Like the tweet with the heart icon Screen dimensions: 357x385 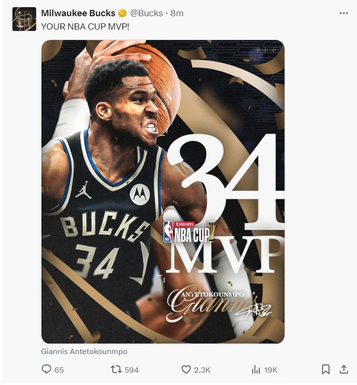[186, 369]
